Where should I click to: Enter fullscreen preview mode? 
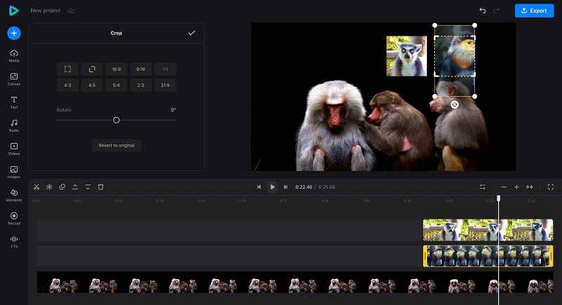click(x=551, y=187)
